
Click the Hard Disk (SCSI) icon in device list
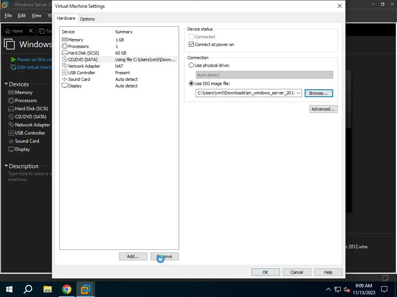(65, 53)
